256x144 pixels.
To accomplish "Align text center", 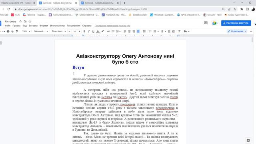I will click(x=129, y=31).
